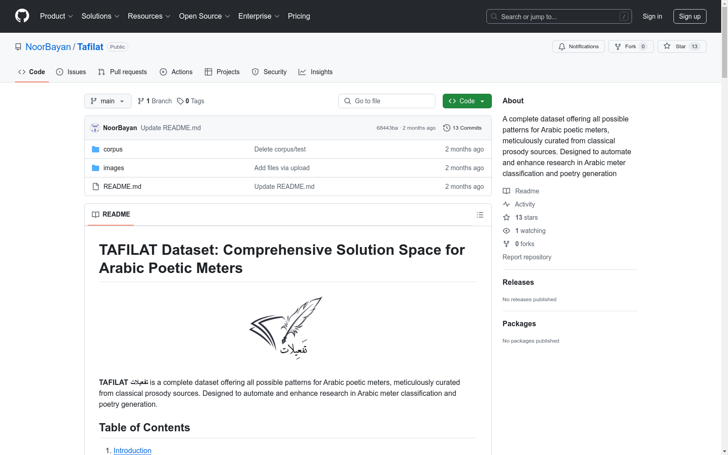728x455 pixels.
Task: Go to the Pricing page
Action: pyautogui.click(x=299, y=16)
